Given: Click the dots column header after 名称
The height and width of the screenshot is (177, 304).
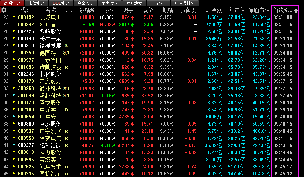Looking at the screenshot, I should (x=69, y=11).
